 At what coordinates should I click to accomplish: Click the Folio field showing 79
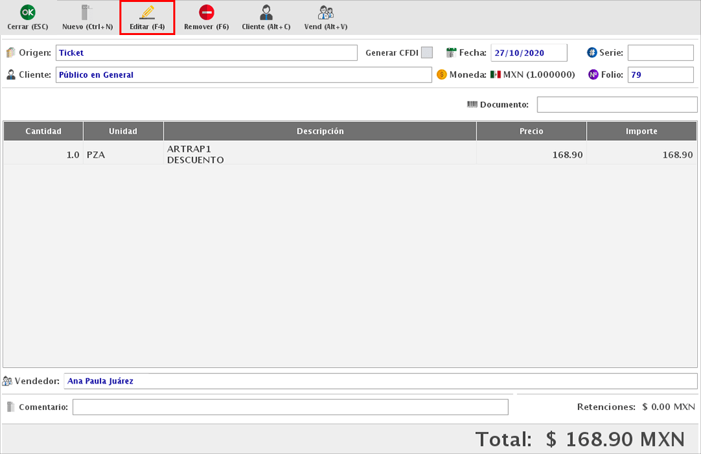click(660, 75)
